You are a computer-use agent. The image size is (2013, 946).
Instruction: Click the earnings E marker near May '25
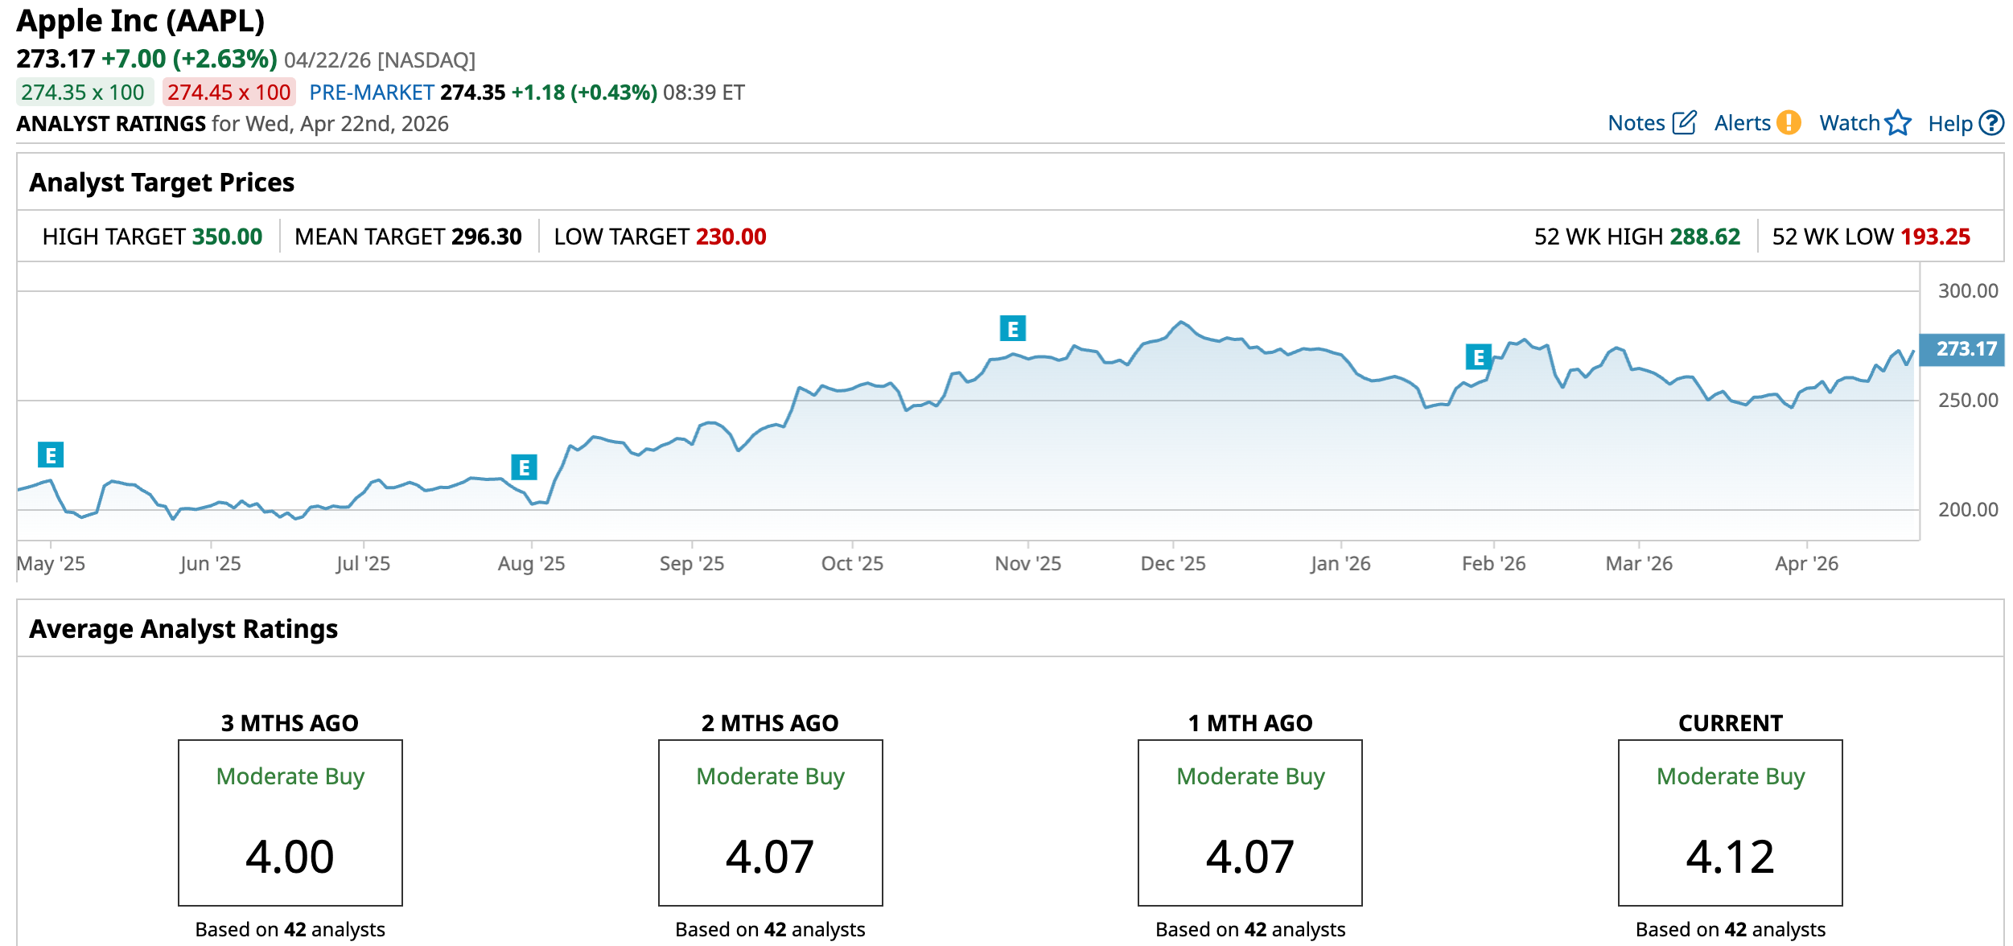tap(51, 454)
